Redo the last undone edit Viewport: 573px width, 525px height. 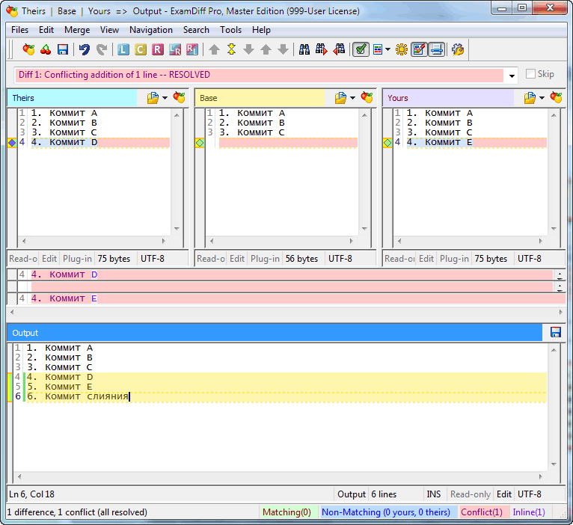[102, 49]
